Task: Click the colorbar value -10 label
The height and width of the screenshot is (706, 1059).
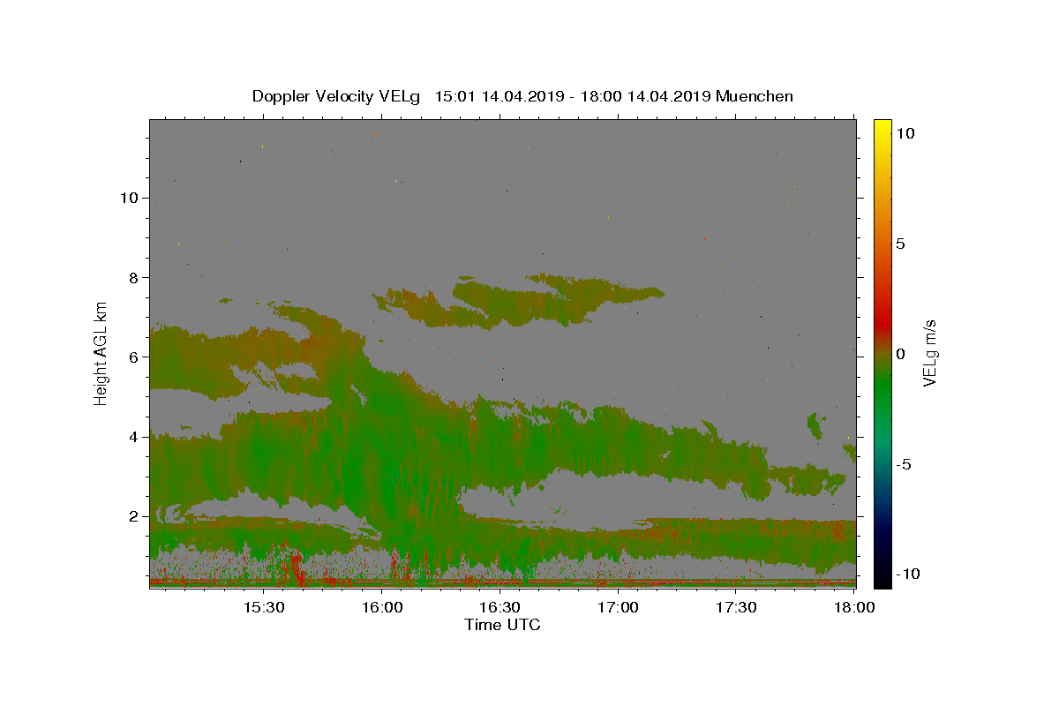Action: pos(907,574)
